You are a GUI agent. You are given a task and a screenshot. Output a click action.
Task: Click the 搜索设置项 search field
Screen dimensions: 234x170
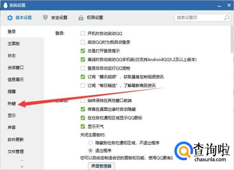point(199,18)
